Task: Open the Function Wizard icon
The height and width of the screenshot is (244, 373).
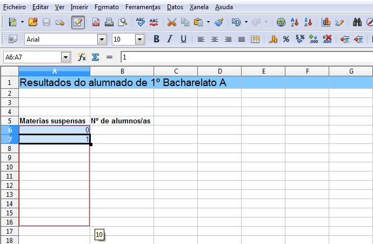Action: pos(82,57)
